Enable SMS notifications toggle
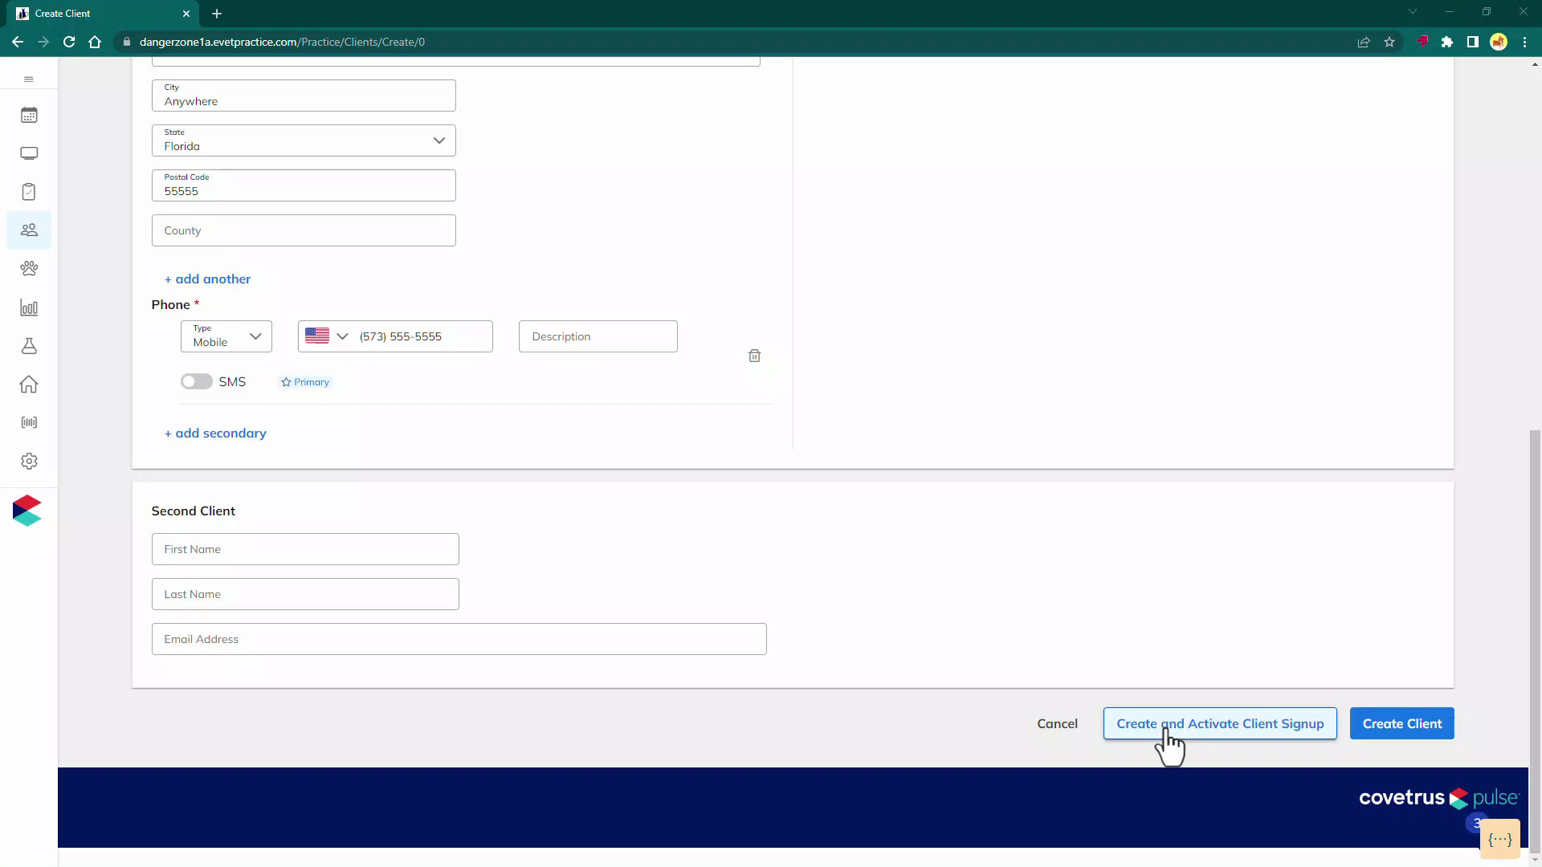The width and height of the screenshot is (1542, 867). (x=197, y=381)
